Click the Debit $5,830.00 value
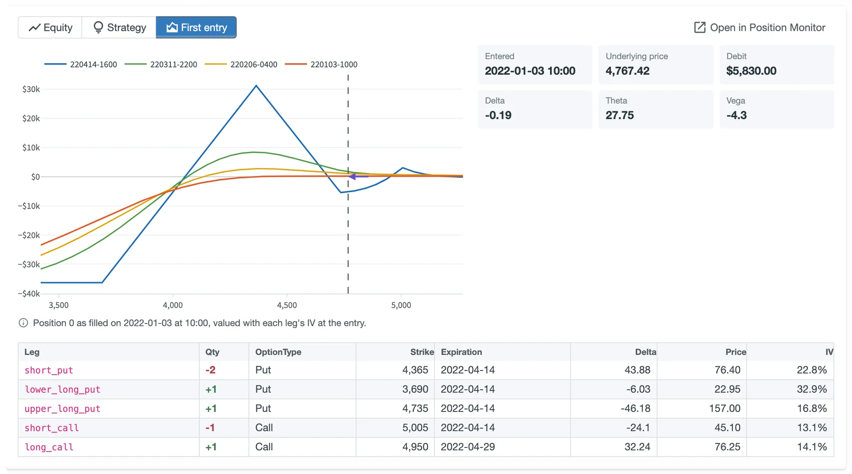 751,71
